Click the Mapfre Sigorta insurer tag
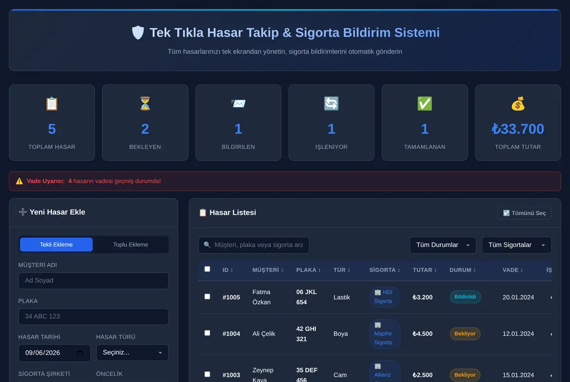The image size is (570, 382). [385, 334]
